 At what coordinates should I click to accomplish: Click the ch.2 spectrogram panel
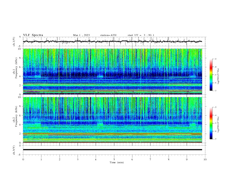[112, 120]
